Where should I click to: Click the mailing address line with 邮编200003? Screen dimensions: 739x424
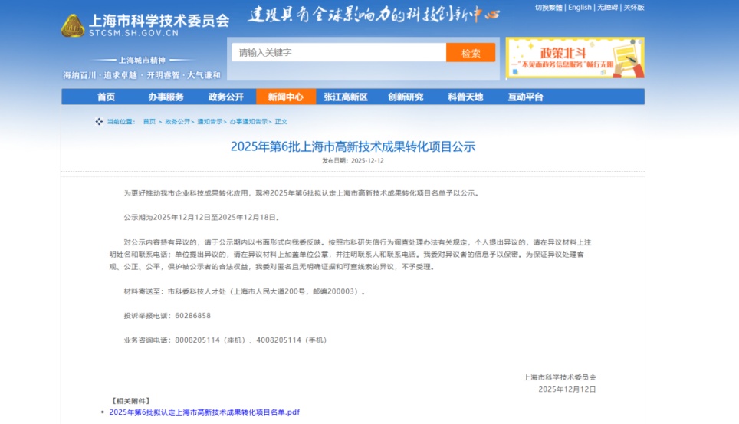coord(245,291)
